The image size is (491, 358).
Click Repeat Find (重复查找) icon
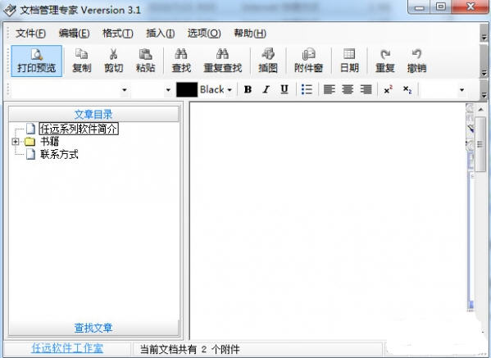click(x=223, y=61)
